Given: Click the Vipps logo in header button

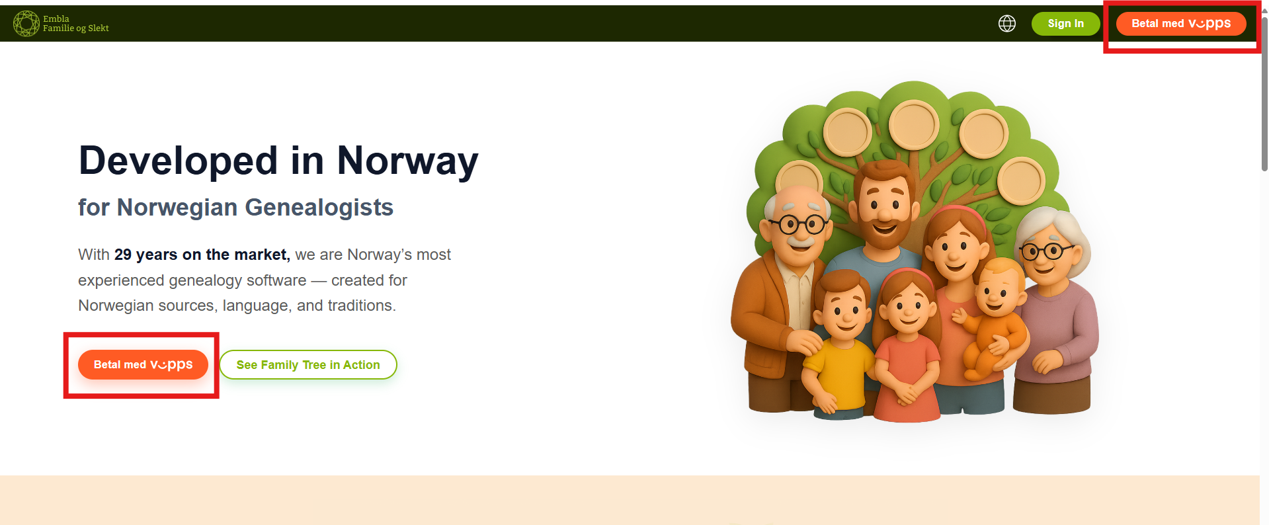Looking at the screenshot, I should [1209, 24].
